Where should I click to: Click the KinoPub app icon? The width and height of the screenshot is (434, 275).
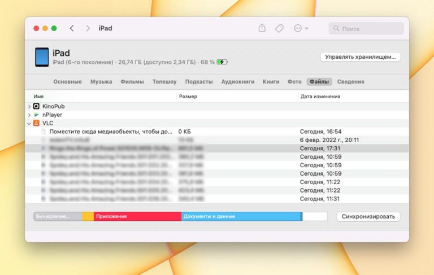[37, 106]
